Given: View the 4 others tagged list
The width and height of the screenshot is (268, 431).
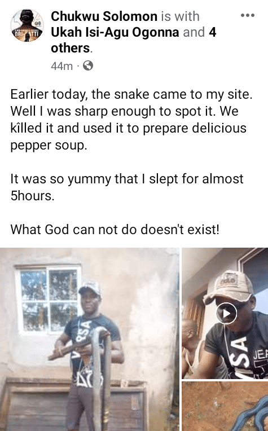Looking at the screenshot, I should coord(134,40).
